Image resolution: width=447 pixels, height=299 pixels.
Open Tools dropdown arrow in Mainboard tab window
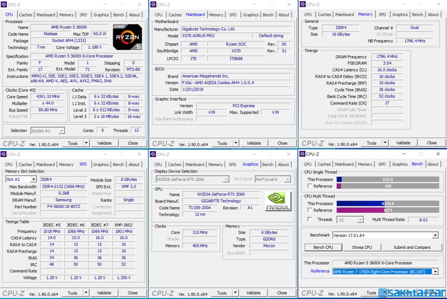[236, 143]
